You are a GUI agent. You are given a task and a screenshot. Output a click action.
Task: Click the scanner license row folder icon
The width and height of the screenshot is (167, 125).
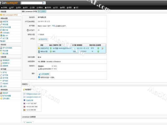coord(39,48)
